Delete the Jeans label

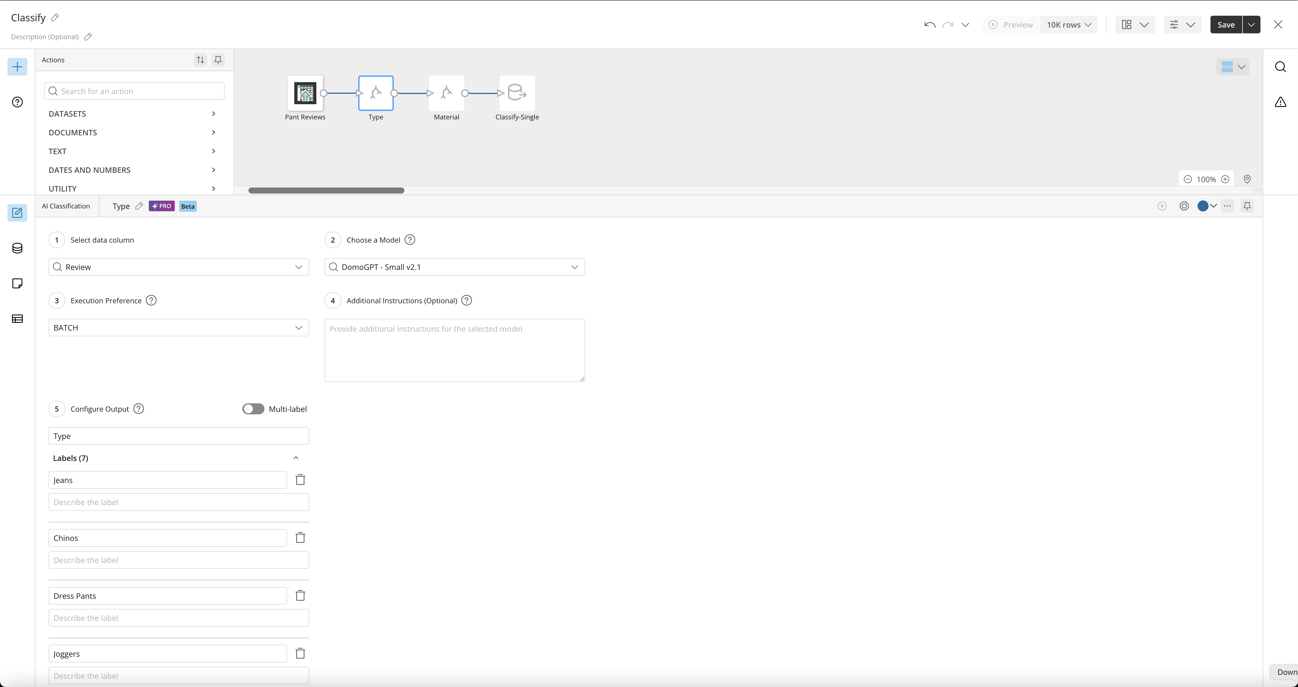click(300, 480)
